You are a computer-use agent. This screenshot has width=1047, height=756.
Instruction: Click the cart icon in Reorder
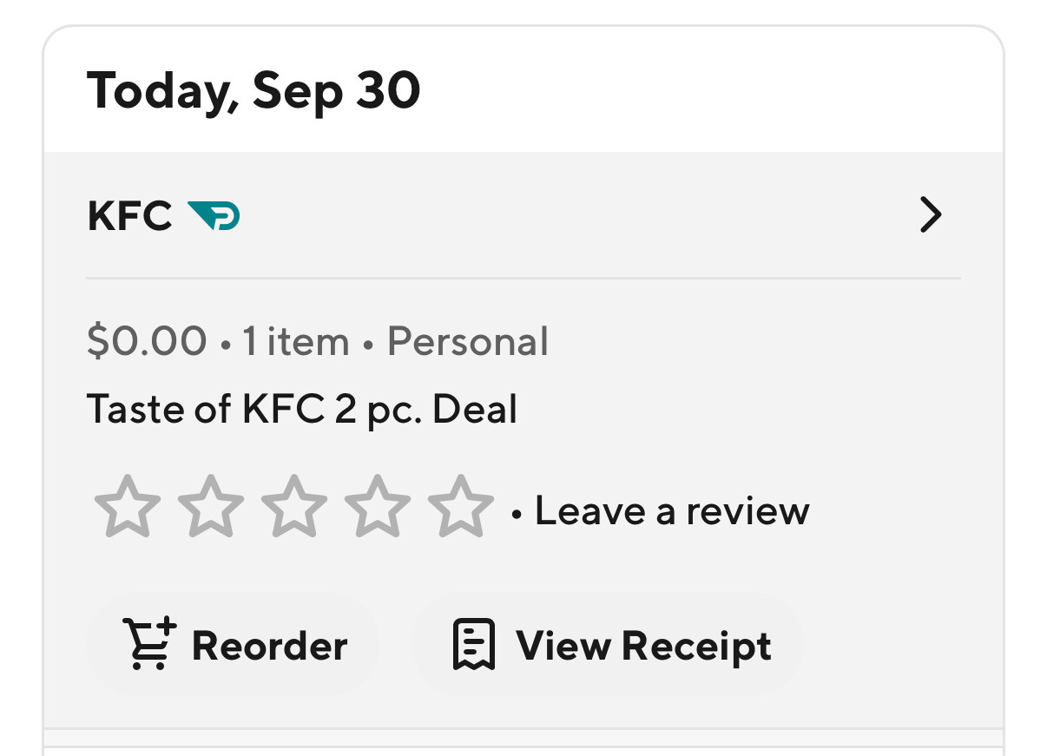coord(148,644)
